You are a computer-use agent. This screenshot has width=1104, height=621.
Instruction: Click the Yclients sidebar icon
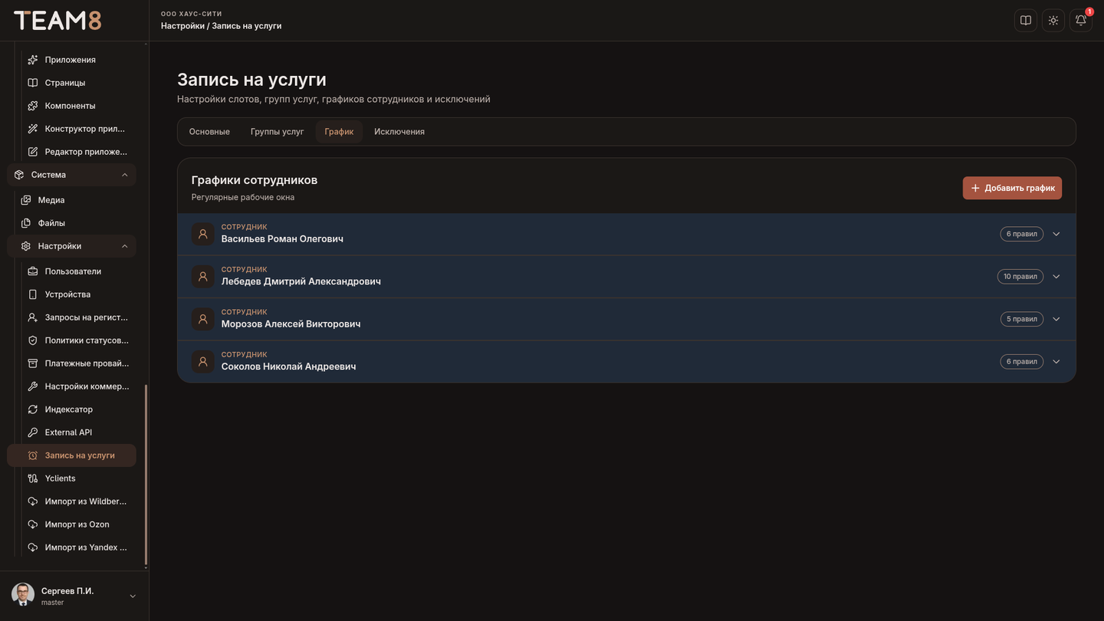click(x=33, y=478)
